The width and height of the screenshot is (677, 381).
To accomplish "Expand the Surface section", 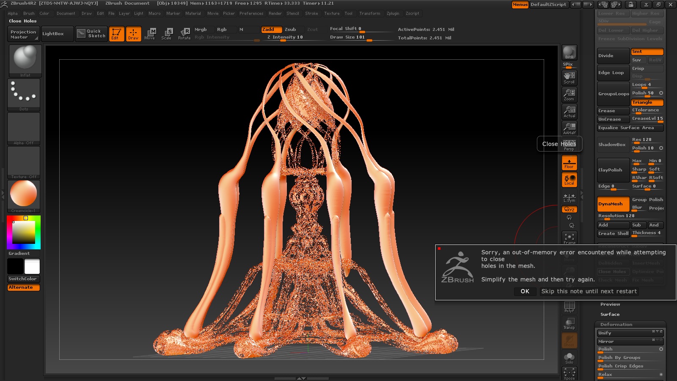I will (610, 315).
